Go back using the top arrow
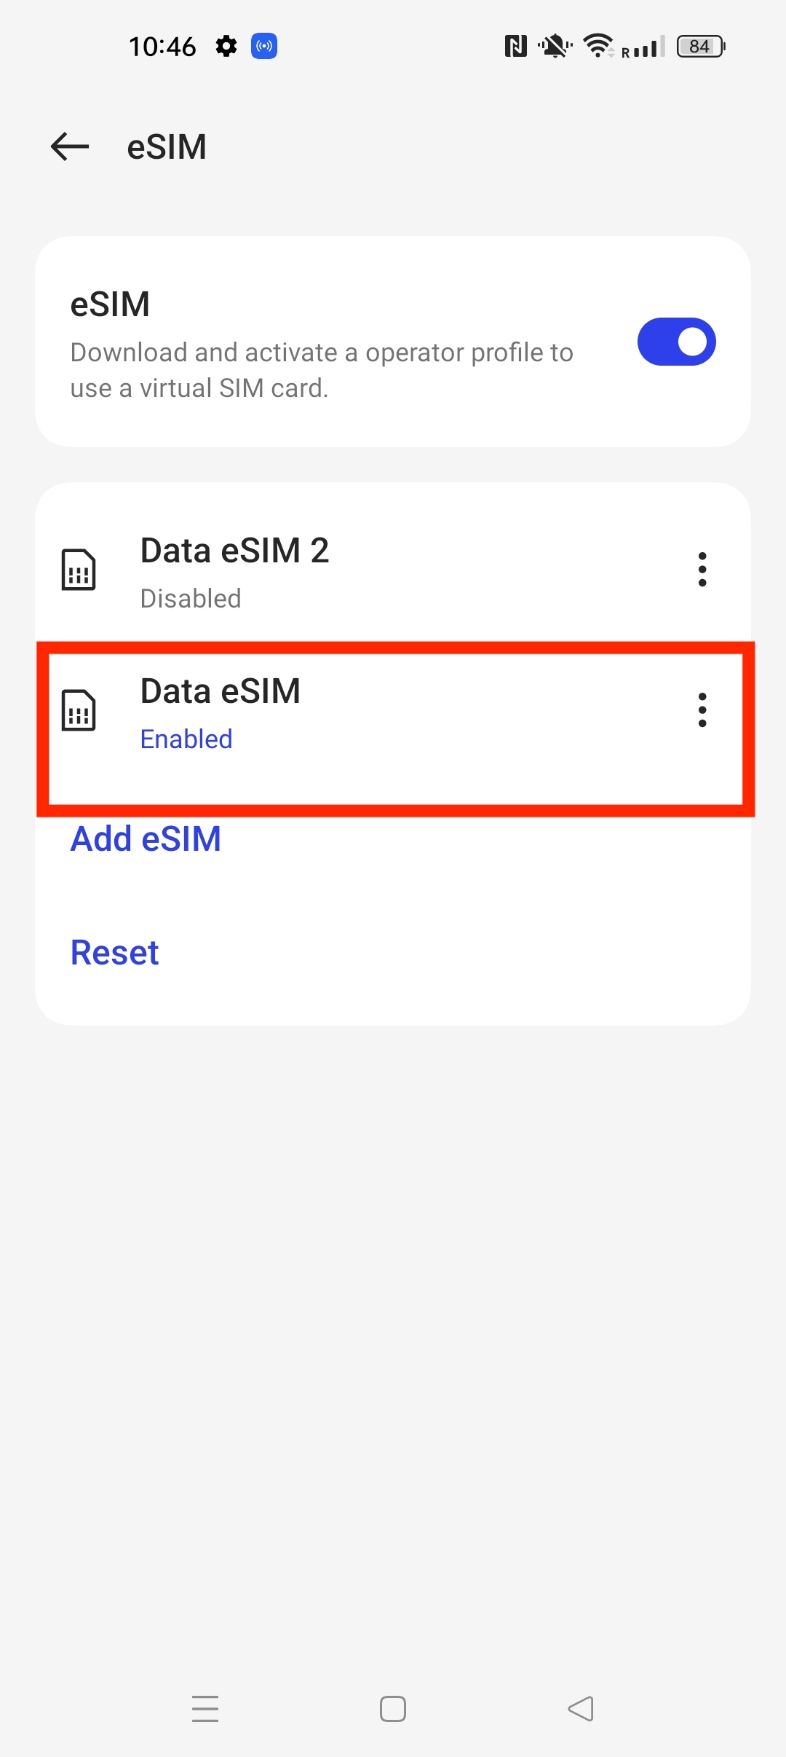786x1757 pixels. [70, 146]
